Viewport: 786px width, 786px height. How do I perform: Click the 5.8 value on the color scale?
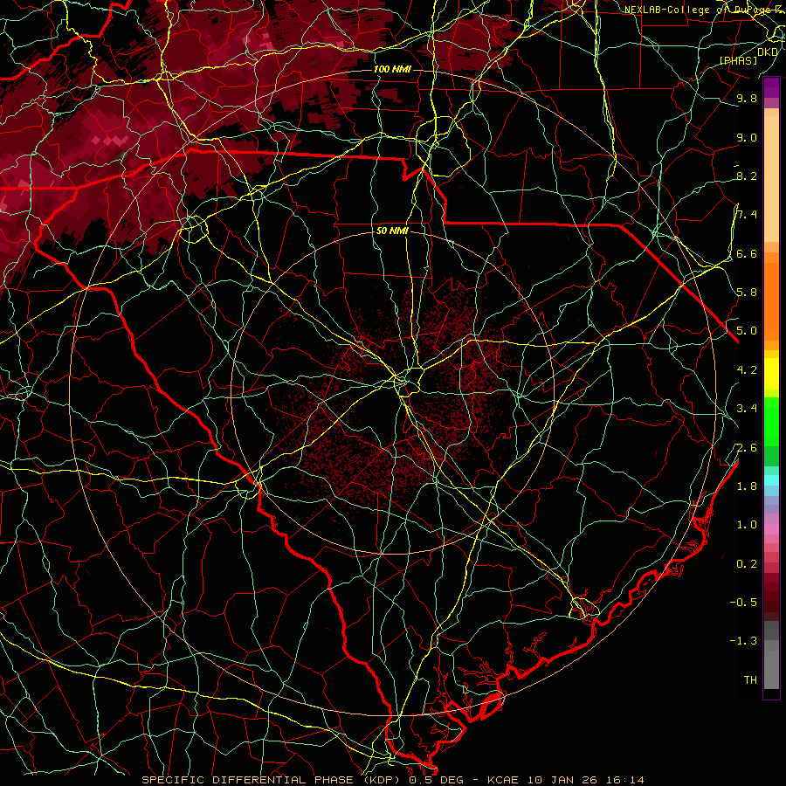point(747,293)
